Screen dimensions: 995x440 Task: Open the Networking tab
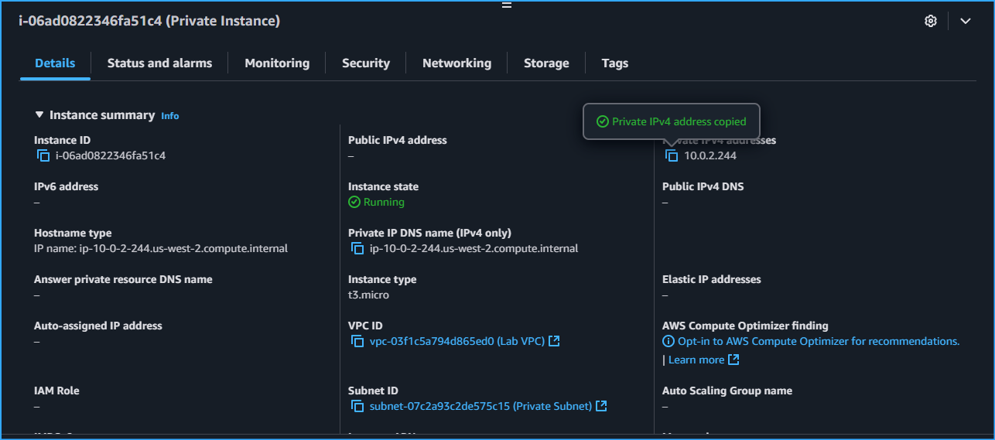pyautogui.click(x=456, y=63)
